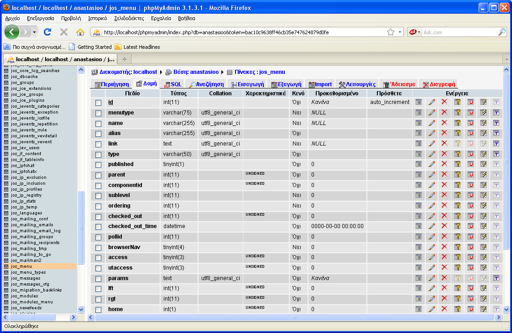Select the jos_languages table in sidebar

pos(26,213)
